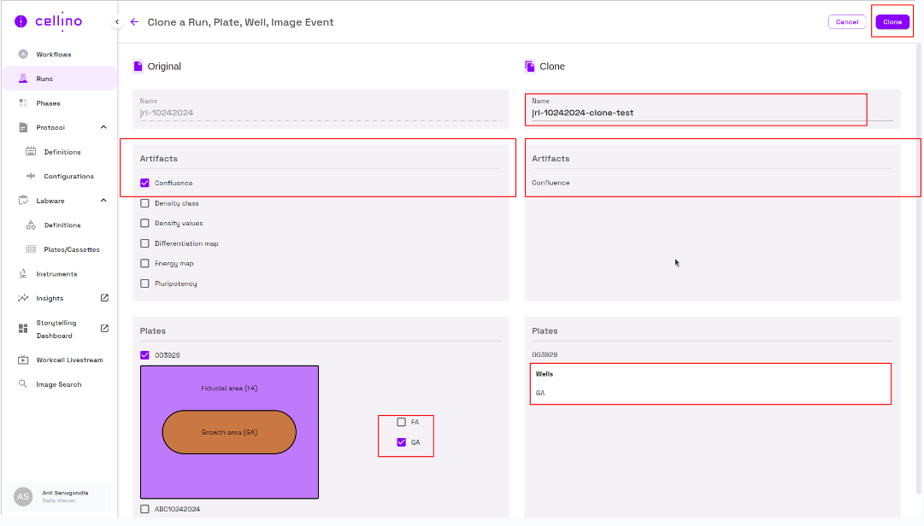The height and width of the screenshot is (526, 924).
Task: Open external link icon beside Insights
Action: click(104, 298)
